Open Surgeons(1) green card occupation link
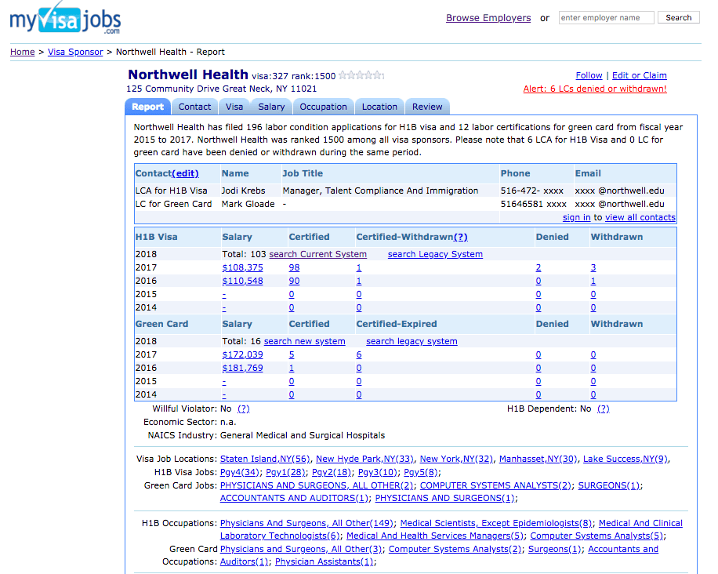Viewport: 718px width, 574px height. pos(554,549)
